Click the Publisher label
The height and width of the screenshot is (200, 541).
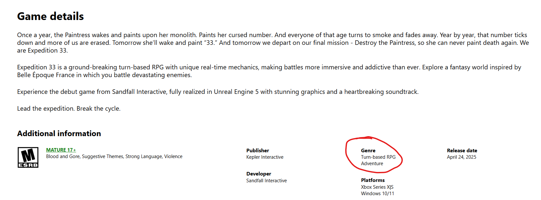[258, 151]
